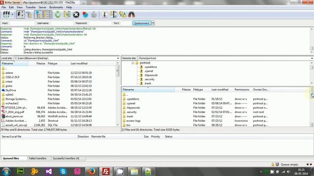This screenshot has width=314, height=176.
Task: Sort remote files by the Permissions column
Action: tap(242, 89)
